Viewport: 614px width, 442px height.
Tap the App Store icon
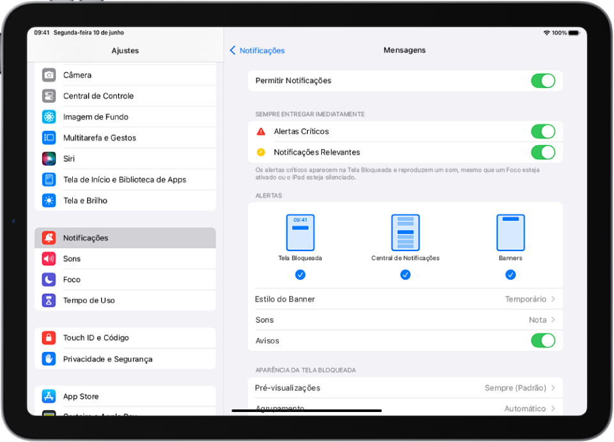point(49,396)
